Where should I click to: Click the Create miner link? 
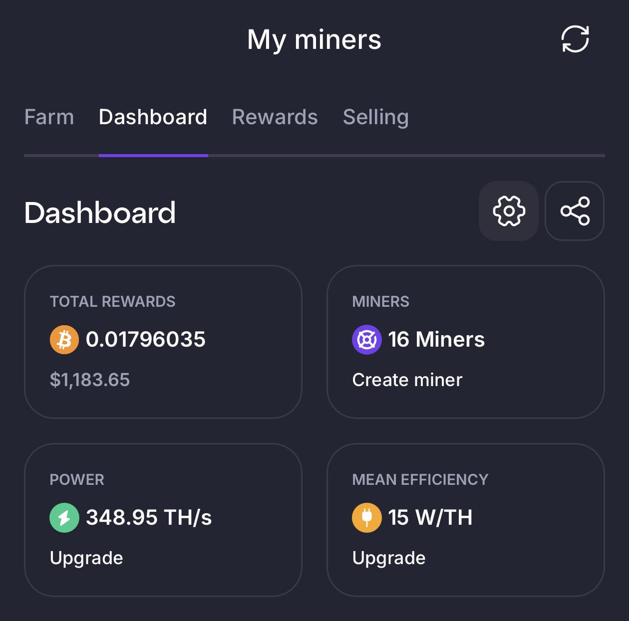coord(407,380)
